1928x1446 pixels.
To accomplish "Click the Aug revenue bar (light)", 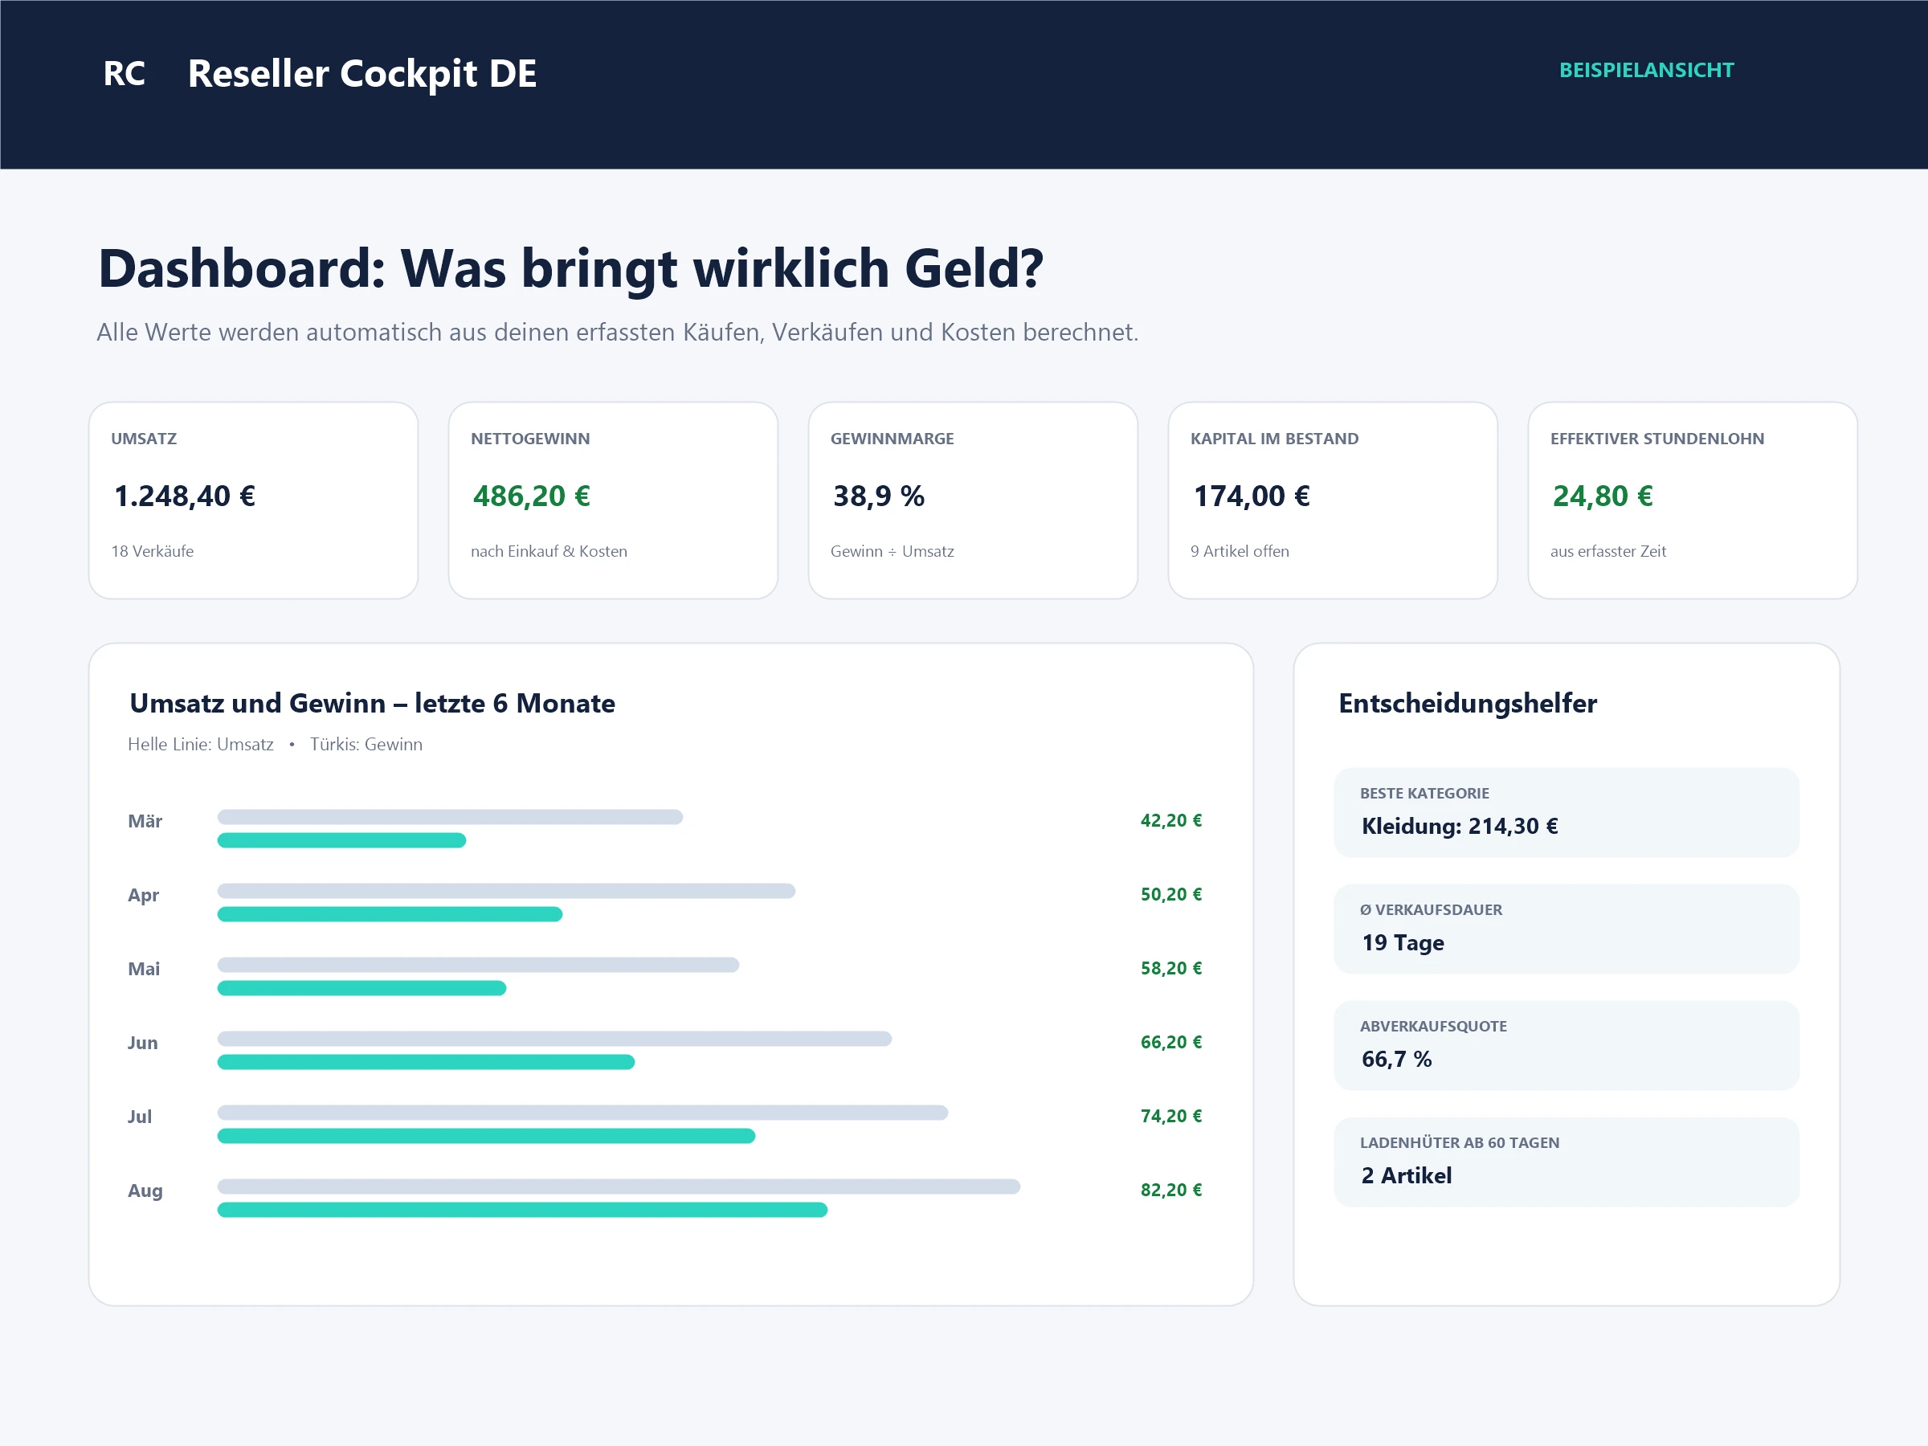I will point(619,1187).
